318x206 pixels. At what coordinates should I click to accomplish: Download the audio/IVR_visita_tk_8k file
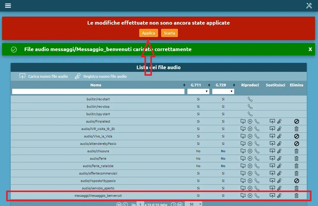[243, 129]
